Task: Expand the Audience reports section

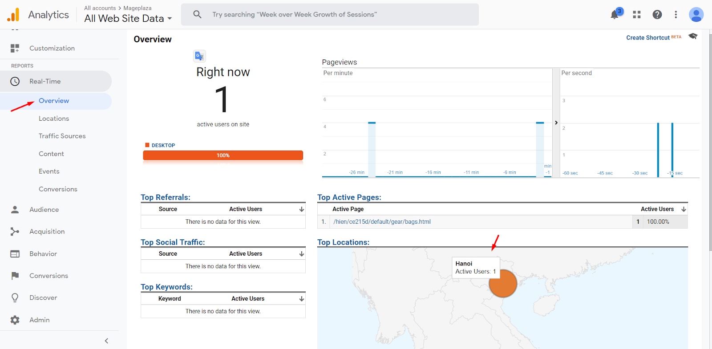Action: [44, 210]
